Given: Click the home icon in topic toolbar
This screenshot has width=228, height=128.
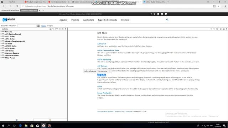Looking at the screenshot, I should (x=217, y=29).
